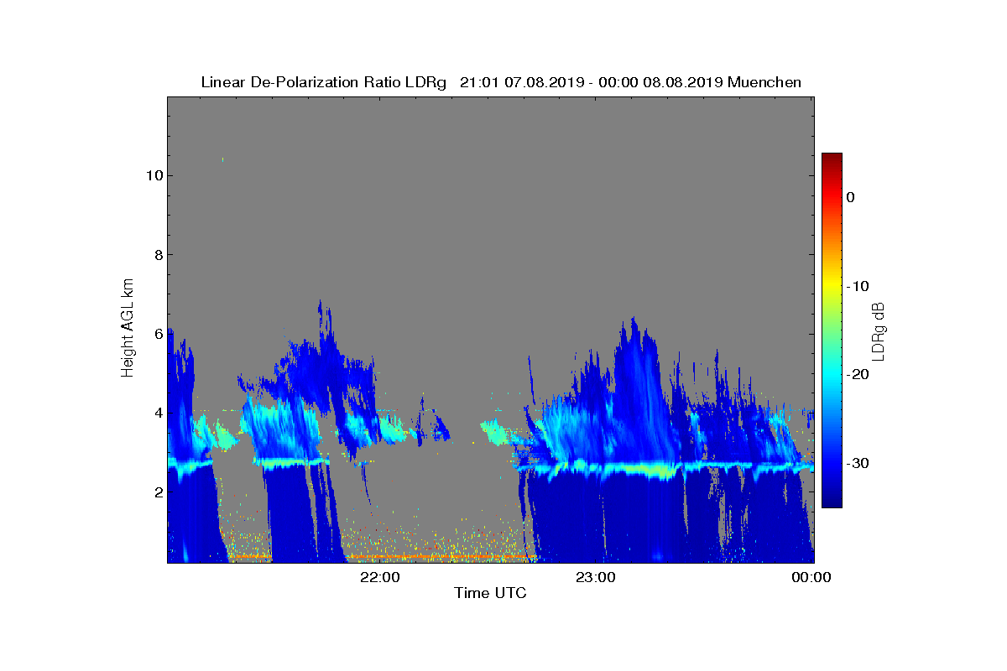Click the 22:00 time axis label
Image resolution: width=1007 pixels, height=671 pixels.
[380, 577]
